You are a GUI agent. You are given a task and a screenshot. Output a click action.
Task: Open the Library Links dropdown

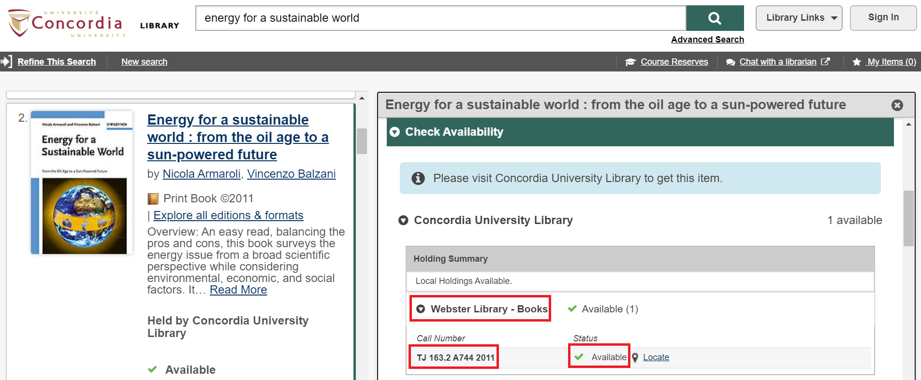(799, 18)
